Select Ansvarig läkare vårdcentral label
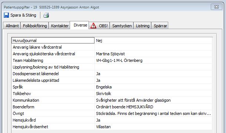 37,47
